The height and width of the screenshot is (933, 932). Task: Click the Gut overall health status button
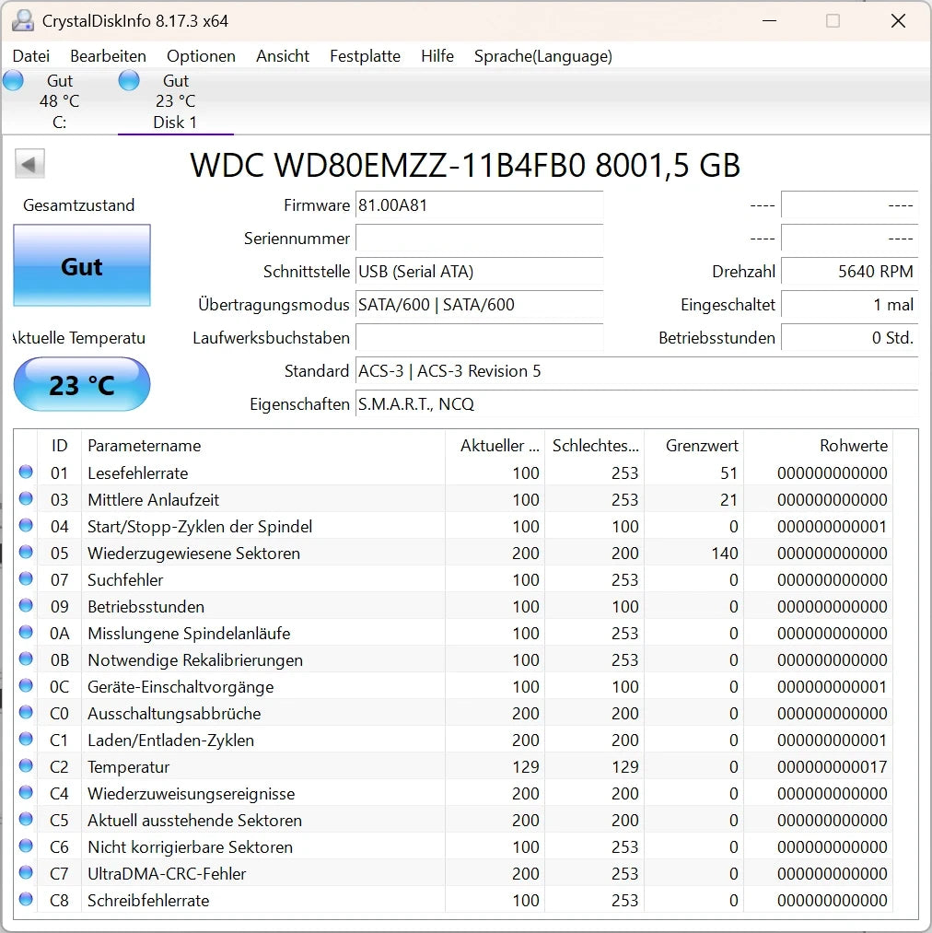82,265
